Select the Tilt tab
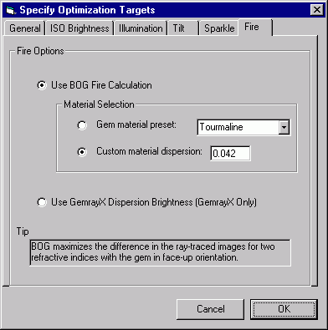 click(x=182, y=28)
